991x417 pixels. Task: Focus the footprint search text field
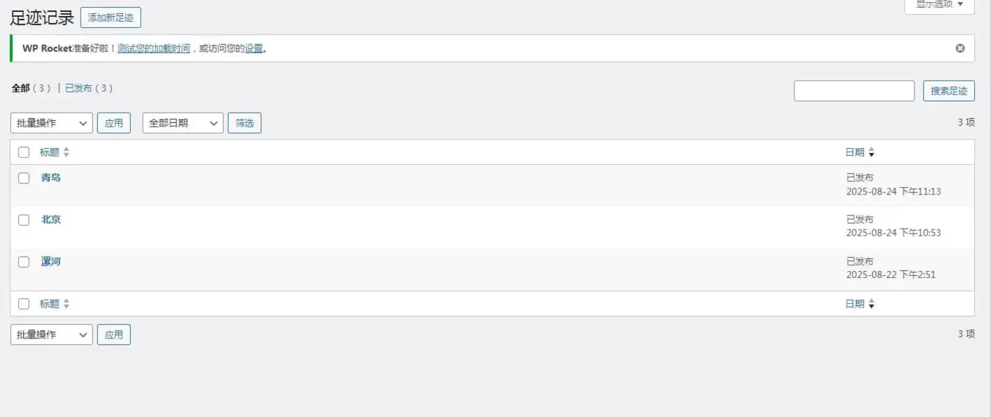854,91
